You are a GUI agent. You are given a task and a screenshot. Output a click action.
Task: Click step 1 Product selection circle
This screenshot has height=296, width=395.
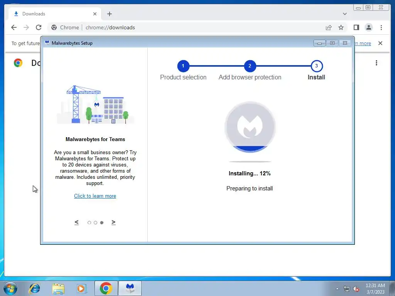click(183, 66)
